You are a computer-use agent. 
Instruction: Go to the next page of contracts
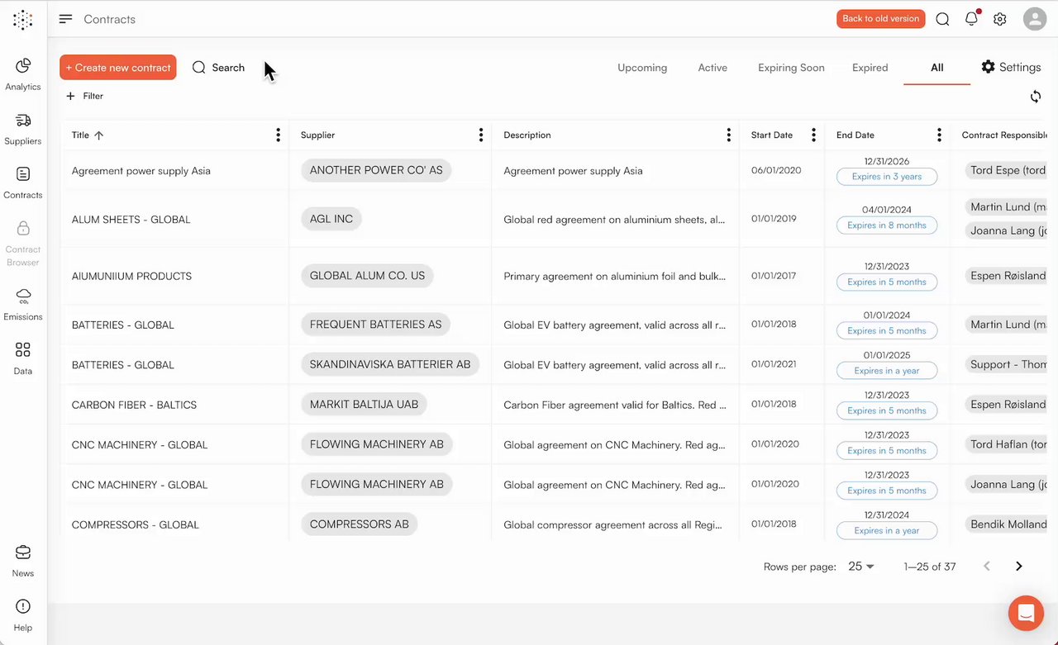[1018, 567]
